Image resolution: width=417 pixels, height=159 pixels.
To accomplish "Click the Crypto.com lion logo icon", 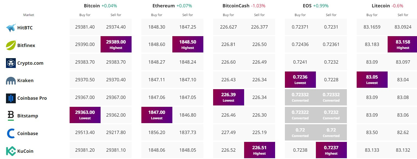I will coord(11,63).
